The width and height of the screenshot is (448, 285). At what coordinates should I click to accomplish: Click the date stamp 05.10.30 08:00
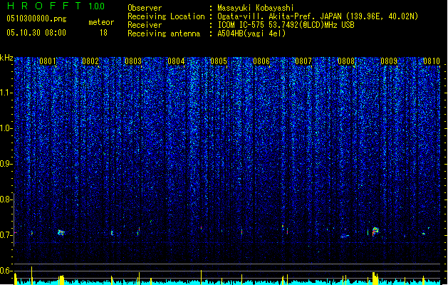pyautogui.click(x=36, y=33)
